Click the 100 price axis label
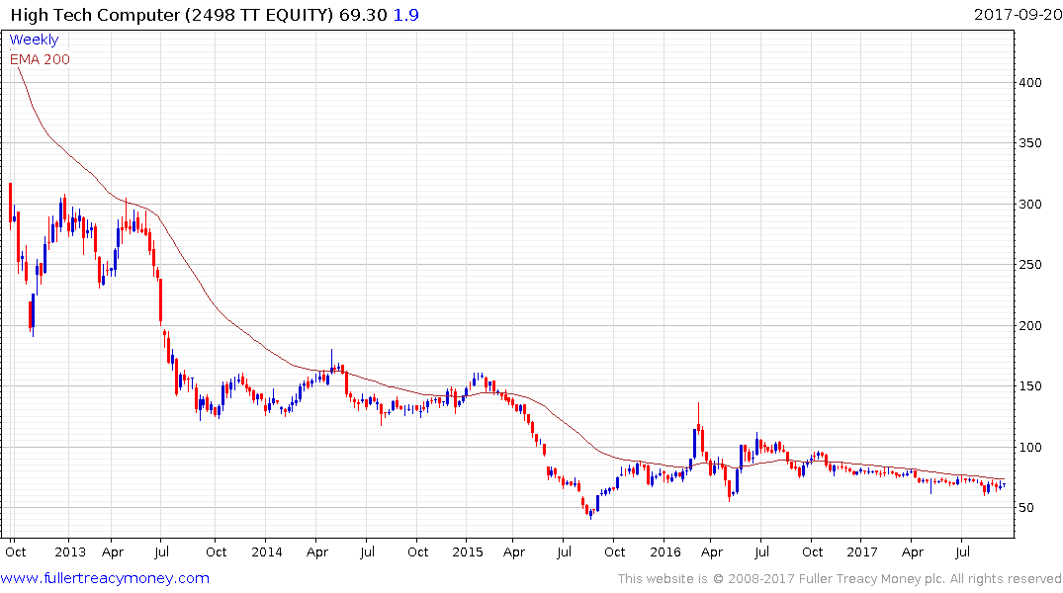Image resolution: width=1063 pixels, height=593 pixels. click(x=1030, y=447)
